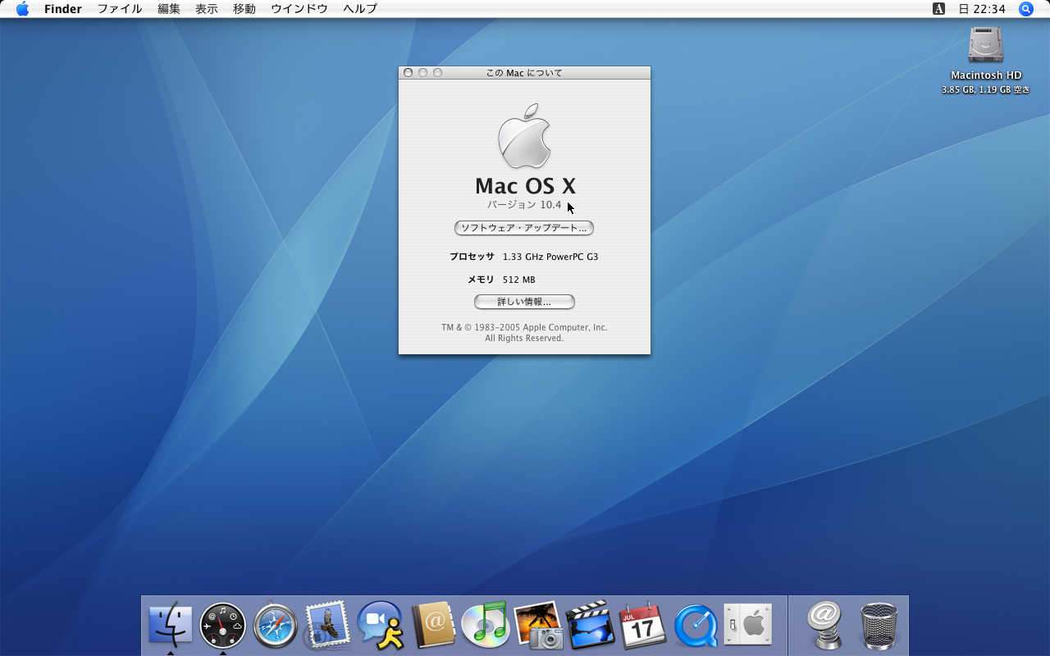Open the ウインドウ menu

click(299, 9)
